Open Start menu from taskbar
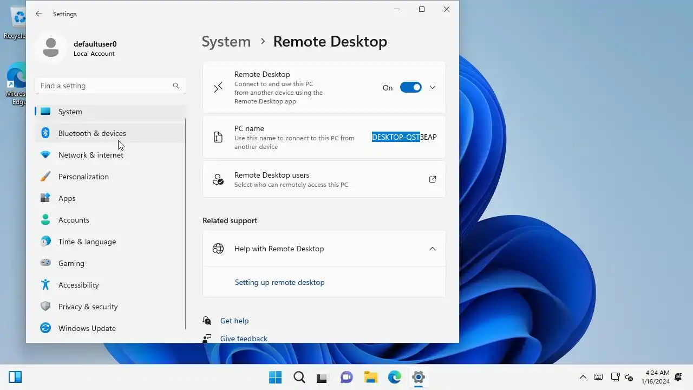Image resolution: width=693 pixels, height=390 pixels. (275, 377)
